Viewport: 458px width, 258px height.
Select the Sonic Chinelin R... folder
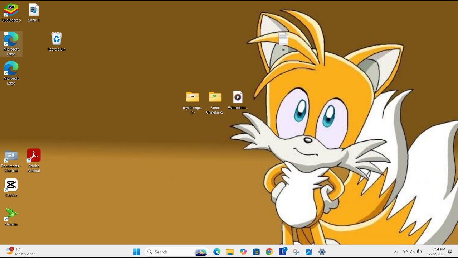click(215, 102)
